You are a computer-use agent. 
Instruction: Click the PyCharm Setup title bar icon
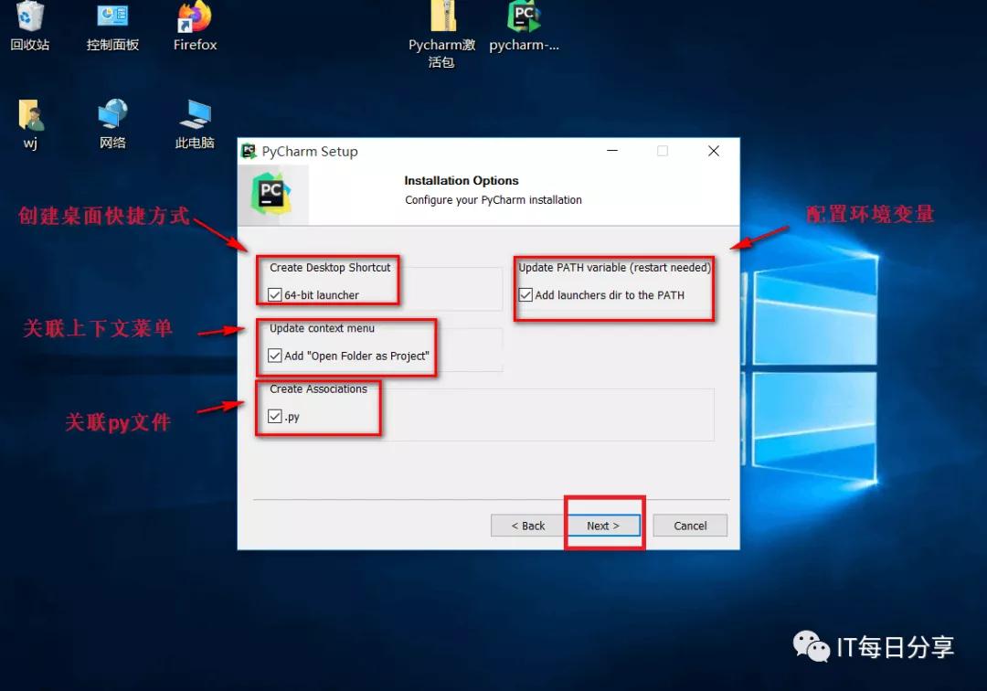pyautogui.click(x=249, y=151)
